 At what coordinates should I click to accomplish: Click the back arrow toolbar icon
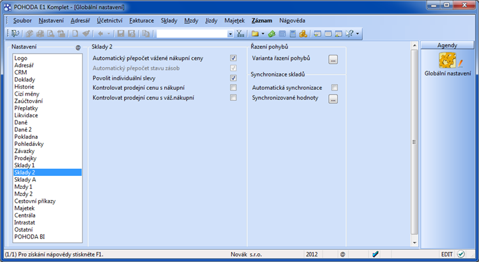click(x=100, y=34)
